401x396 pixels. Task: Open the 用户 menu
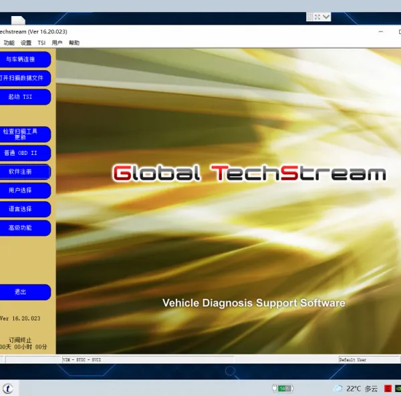tap(57, 43)
